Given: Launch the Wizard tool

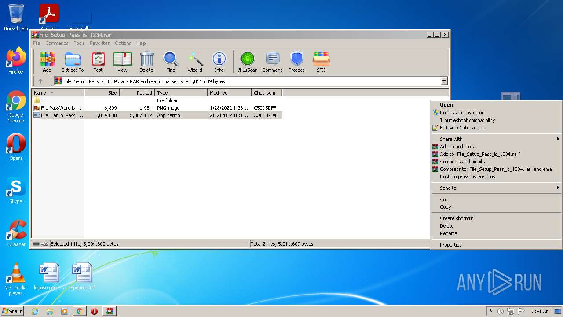Looking at the screenshot, I should (195, 62).
